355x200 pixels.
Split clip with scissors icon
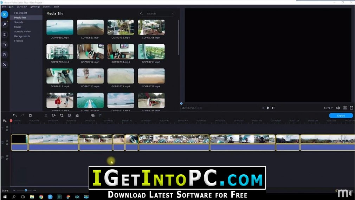(x=46, y=115)
